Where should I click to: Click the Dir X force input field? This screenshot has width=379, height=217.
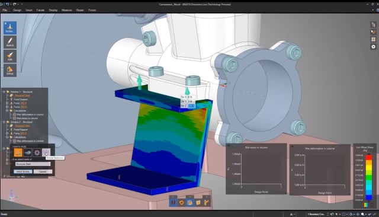click(x=191, y=97)
